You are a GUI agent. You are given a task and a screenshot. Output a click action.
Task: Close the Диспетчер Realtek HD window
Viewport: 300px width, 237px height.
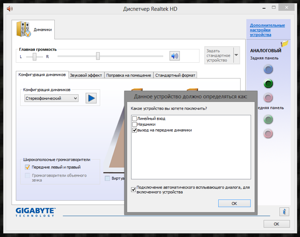286,7
